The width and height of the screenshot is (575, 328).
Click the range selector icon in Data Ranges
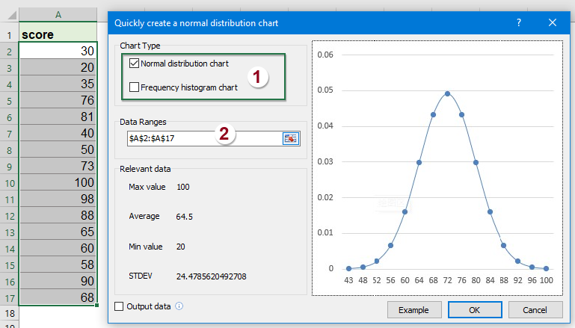[x=290, y=138]
